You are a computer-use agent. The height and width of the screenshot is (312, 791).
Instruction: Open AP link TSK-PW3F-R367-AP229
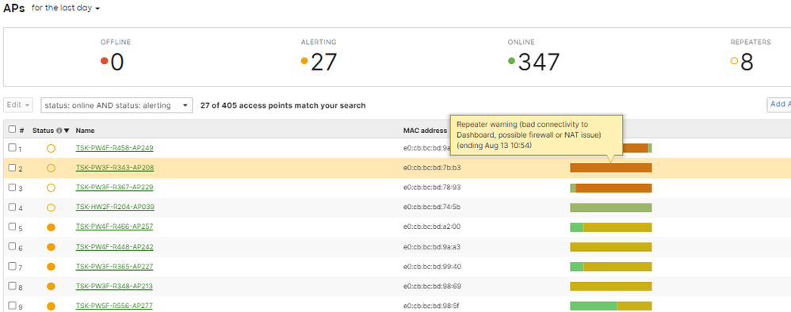[x=114, y=188]
